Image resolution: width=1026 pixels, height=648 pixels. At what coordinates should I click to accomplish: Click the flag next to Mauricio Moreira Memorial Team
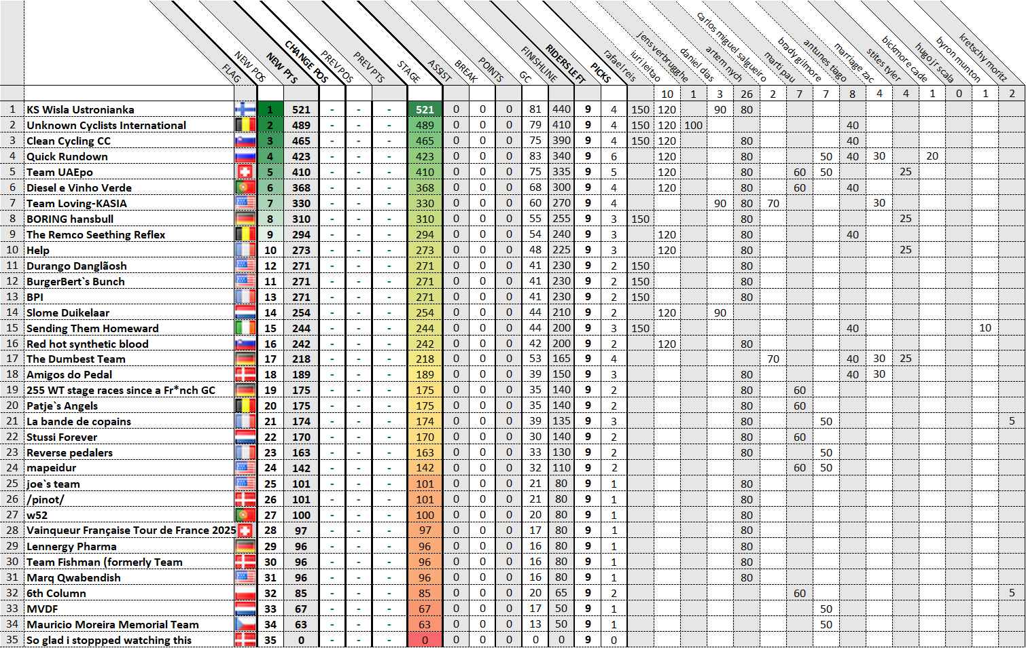point(245,624)
